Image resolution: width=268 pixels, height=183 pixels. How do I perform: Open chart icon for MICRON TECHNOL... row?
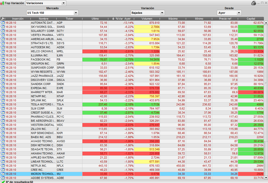(3, 174)
